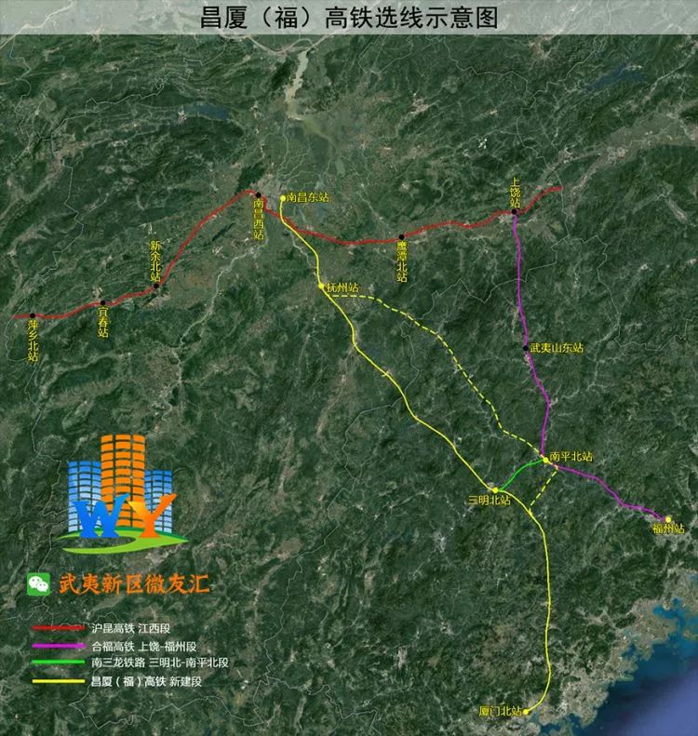Select the 三明北站 station label

pyautogui.click(x=490, y=500)
